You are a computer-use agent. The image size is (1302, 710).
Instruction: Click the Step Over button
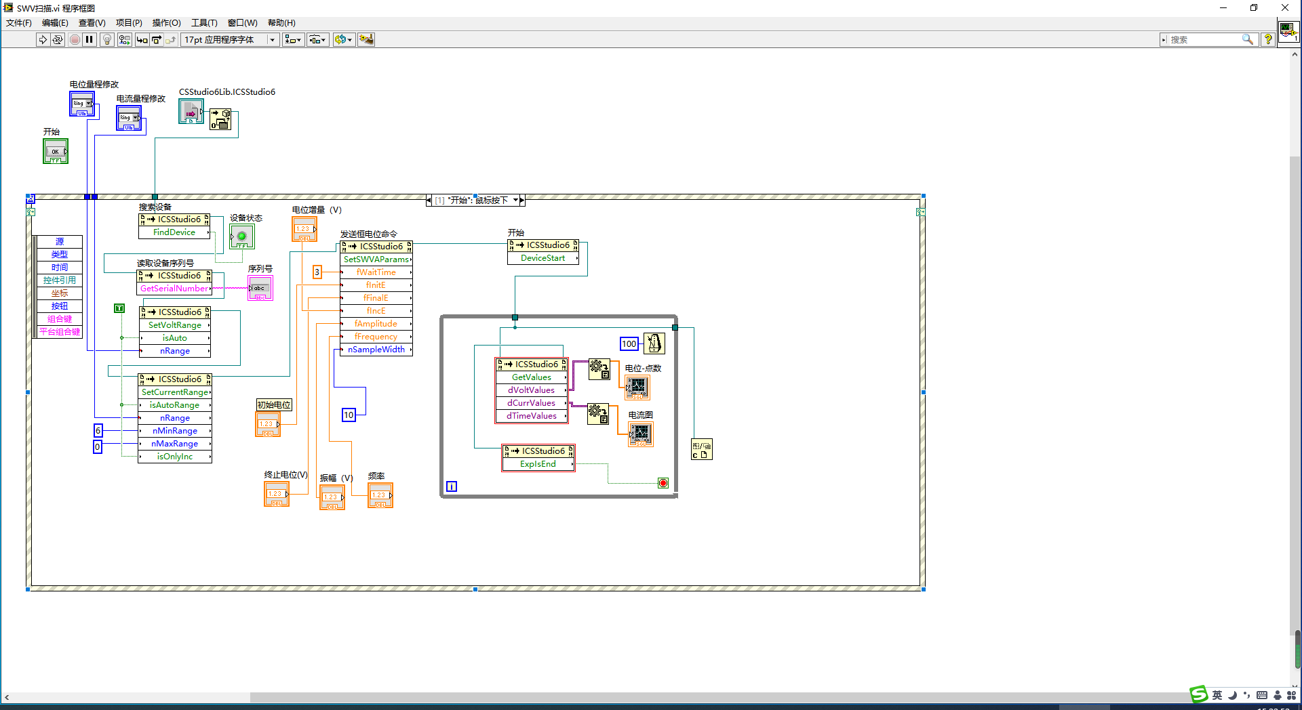click(156, 40)
